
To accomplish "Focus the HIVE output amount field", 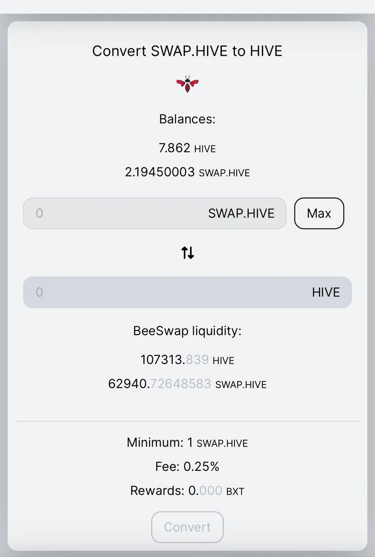I will pyautogui.click(x=187, y=292).
